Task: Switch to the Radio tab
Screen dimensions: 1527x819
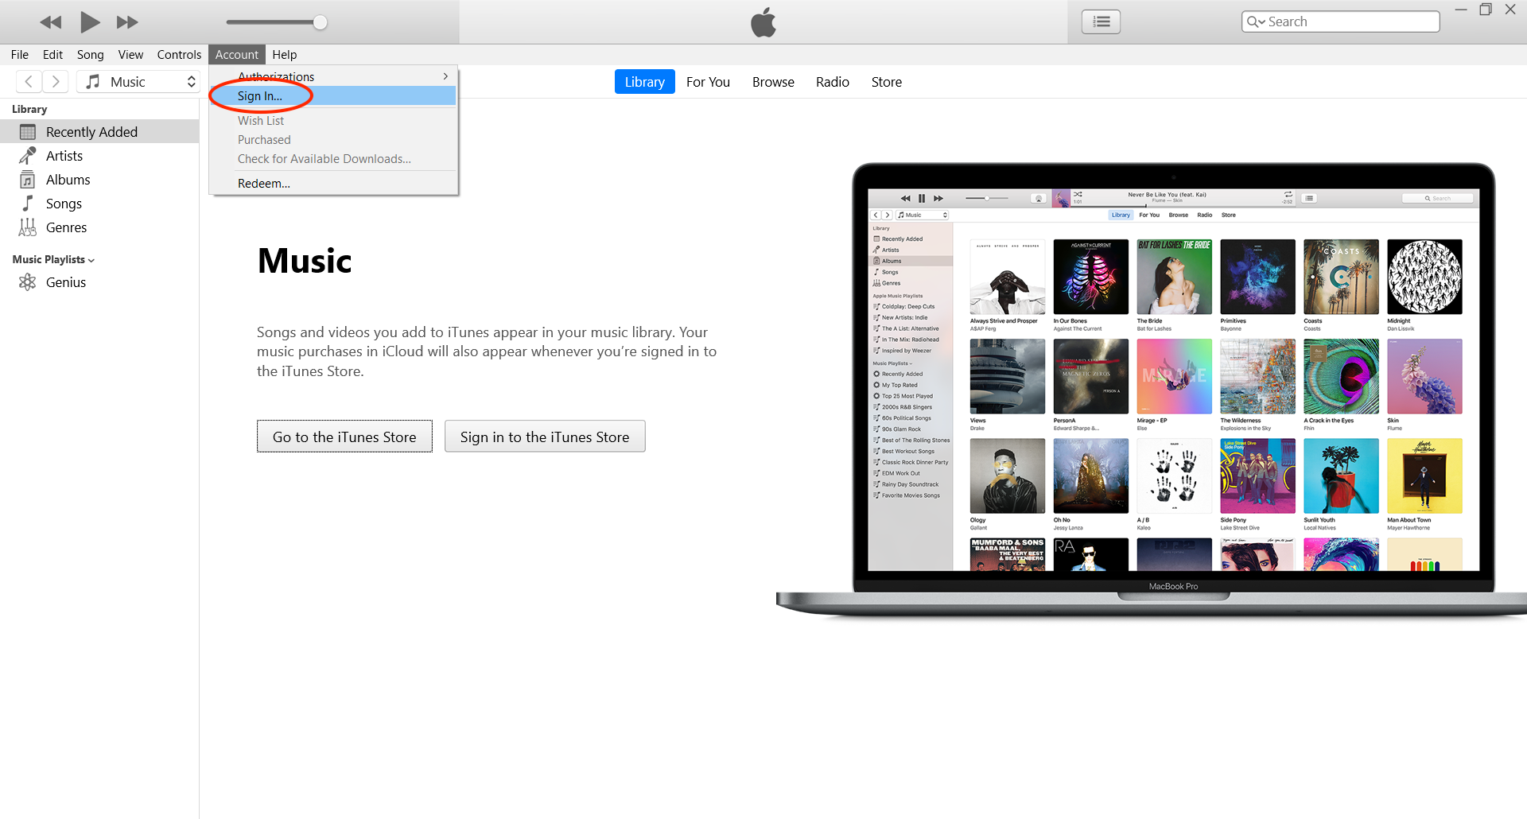Action: pyautogui.click(x=832, y=82)
